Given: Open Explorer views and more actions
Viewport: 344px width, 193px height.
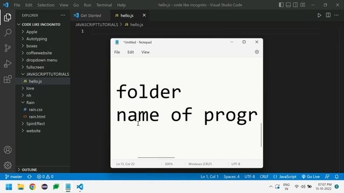Looking at the screenshot, I should coord(63,15).
